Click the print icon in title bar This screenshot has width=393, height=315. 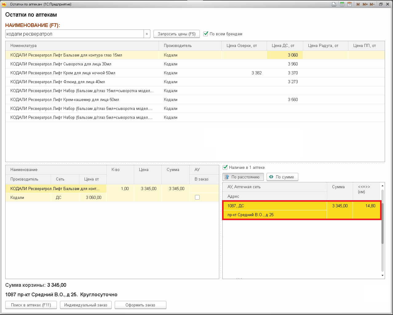tap(334, 4)
